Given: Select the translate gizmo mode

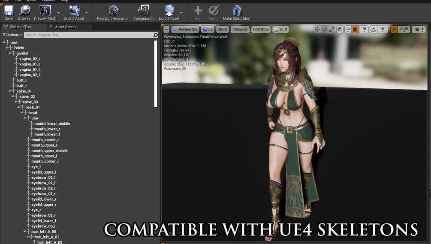Looking at the screenshot, I should 317,30.
